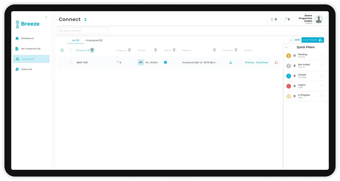
Task: Click the Connect nodes icon in sidebar
Action: point(17,59)
